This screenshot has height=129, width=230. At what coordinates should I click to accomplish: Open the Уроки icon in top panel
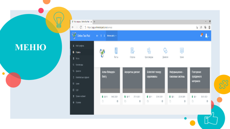(x=182, y=53)
